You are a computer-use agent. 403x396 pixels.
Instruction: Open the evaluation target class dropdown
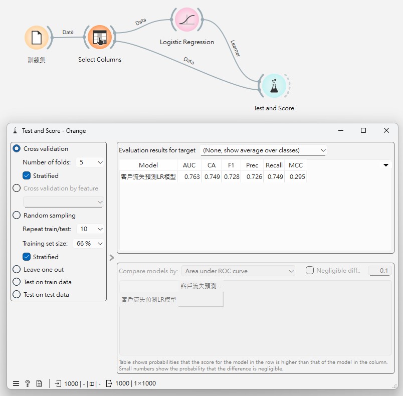(x=263, y=150)
